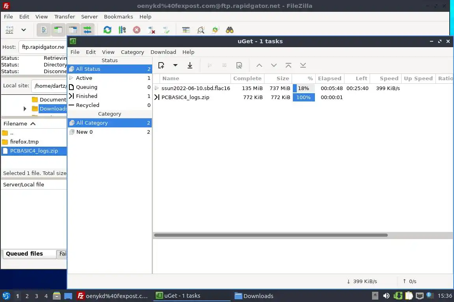The width and height of the screenshot is (454, 302).
Task: Toggle FileZilla remote directory tree display
Action: click(73, 30)
